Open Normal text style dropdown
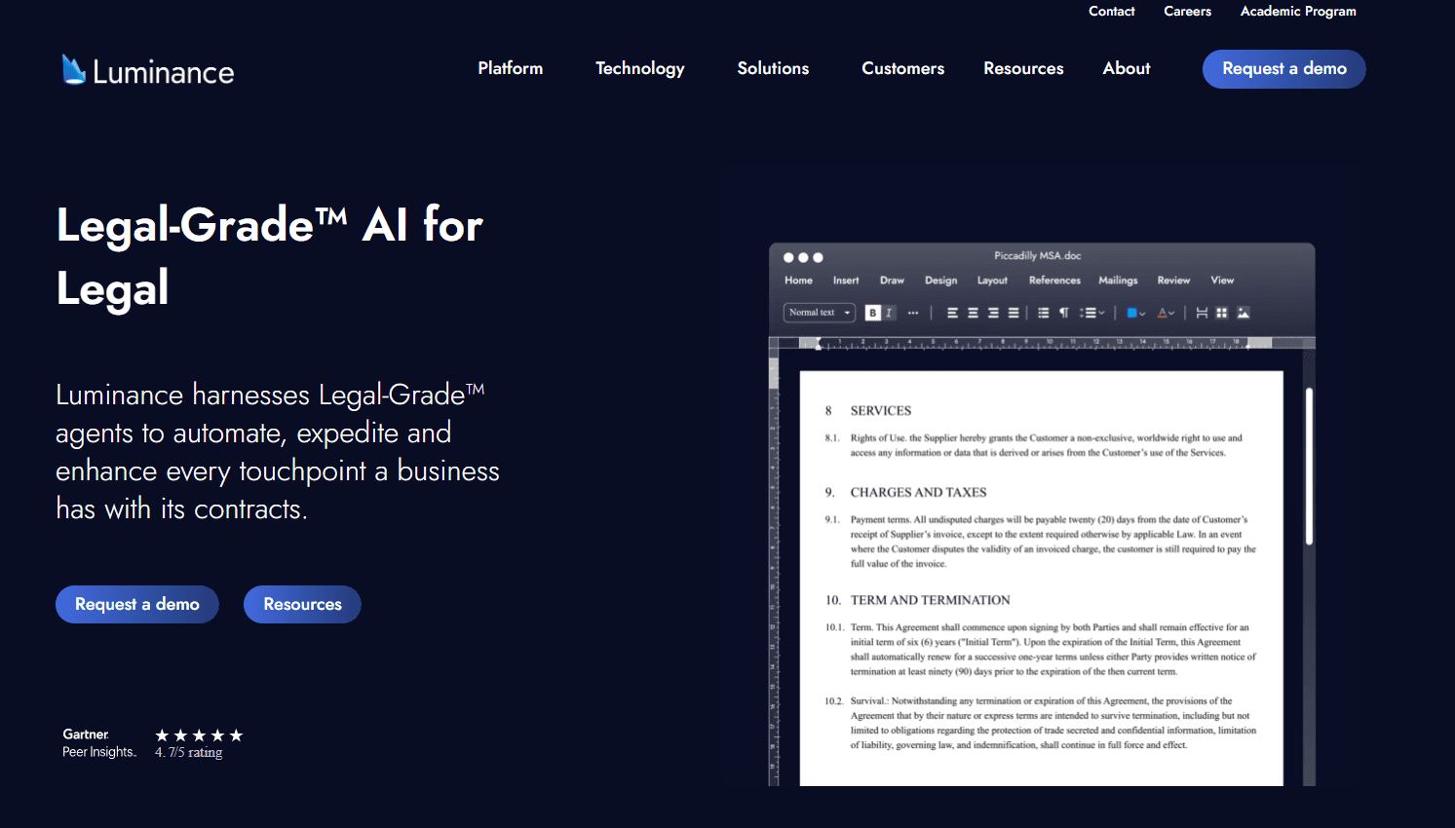The height and width of the screenshot is (828, 1455). point(820,313)
